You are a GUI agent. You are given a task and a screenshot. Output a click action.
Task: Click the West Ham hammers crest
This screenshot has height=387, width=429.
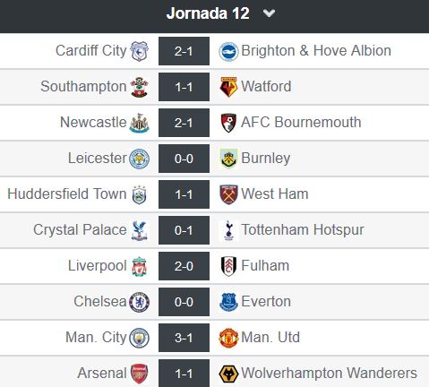point(228,194)
